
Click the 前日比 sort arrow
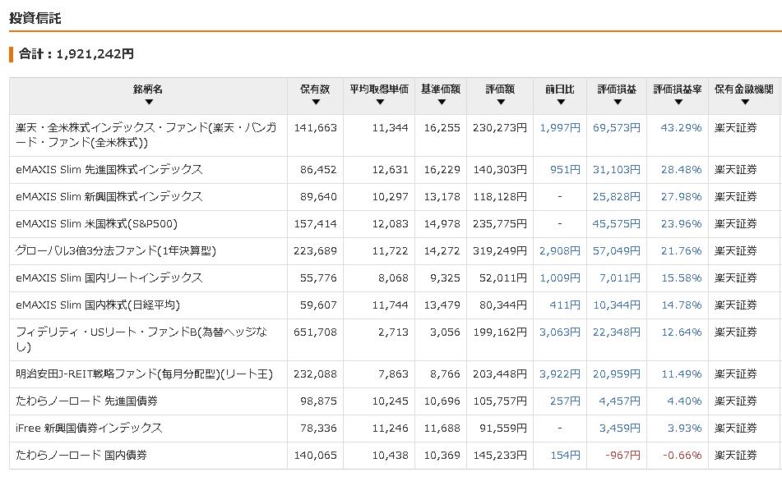[x=561, y=102]
